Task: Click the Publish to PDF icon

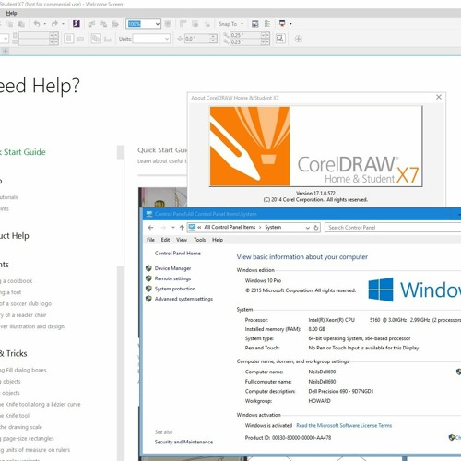Action: 115,24
